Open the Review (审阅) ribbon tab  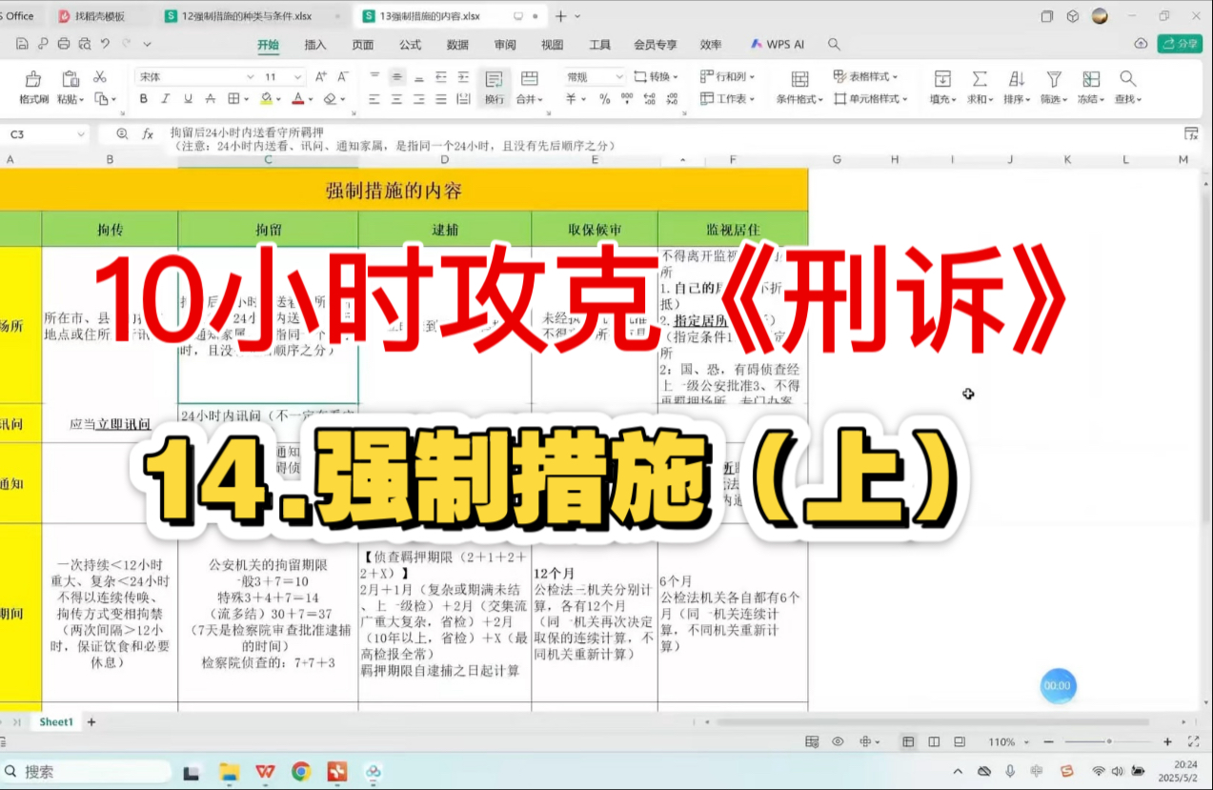coord(505,45)
